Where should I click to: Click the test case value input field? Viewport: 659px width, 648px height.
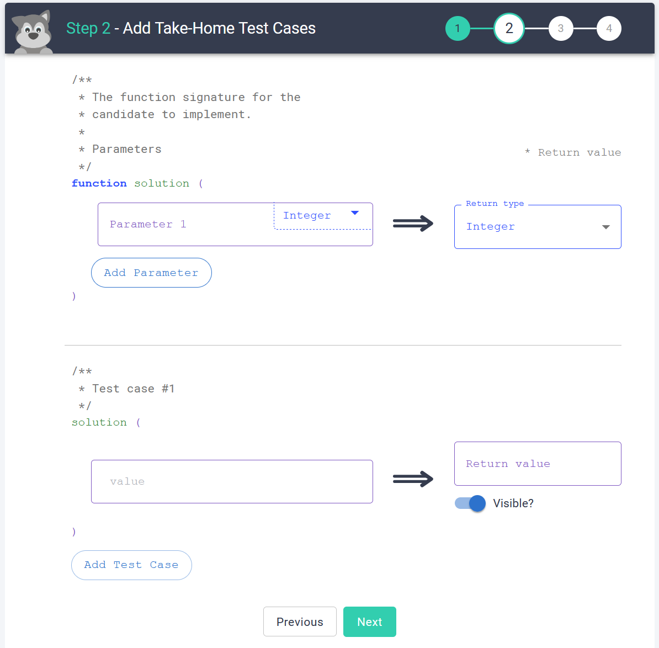(232, 481)
